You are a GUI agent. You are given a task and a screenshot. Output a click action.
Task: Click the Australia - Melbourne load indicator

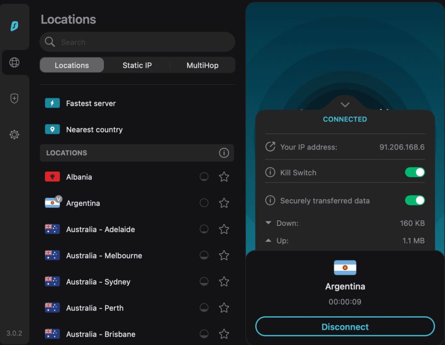click(x=204, y=255)
